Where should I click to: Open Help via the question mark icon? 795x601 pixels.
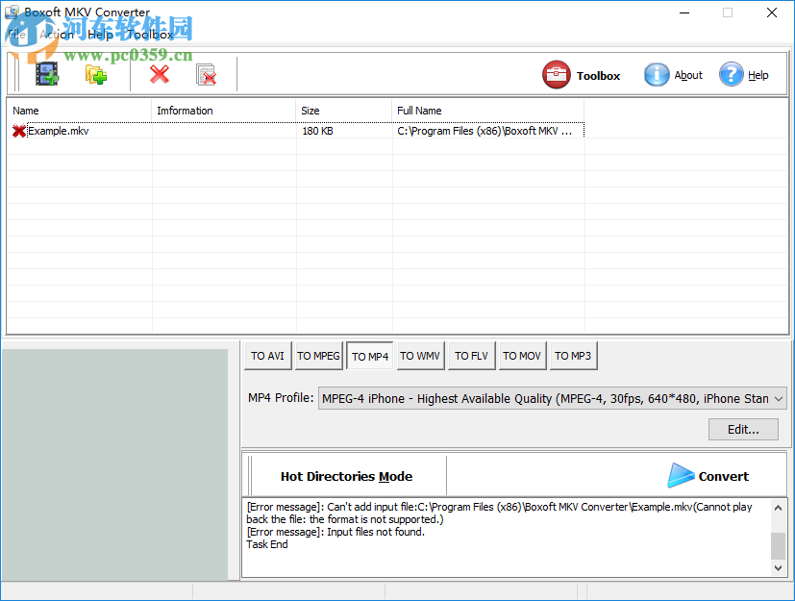coord(732,74)
